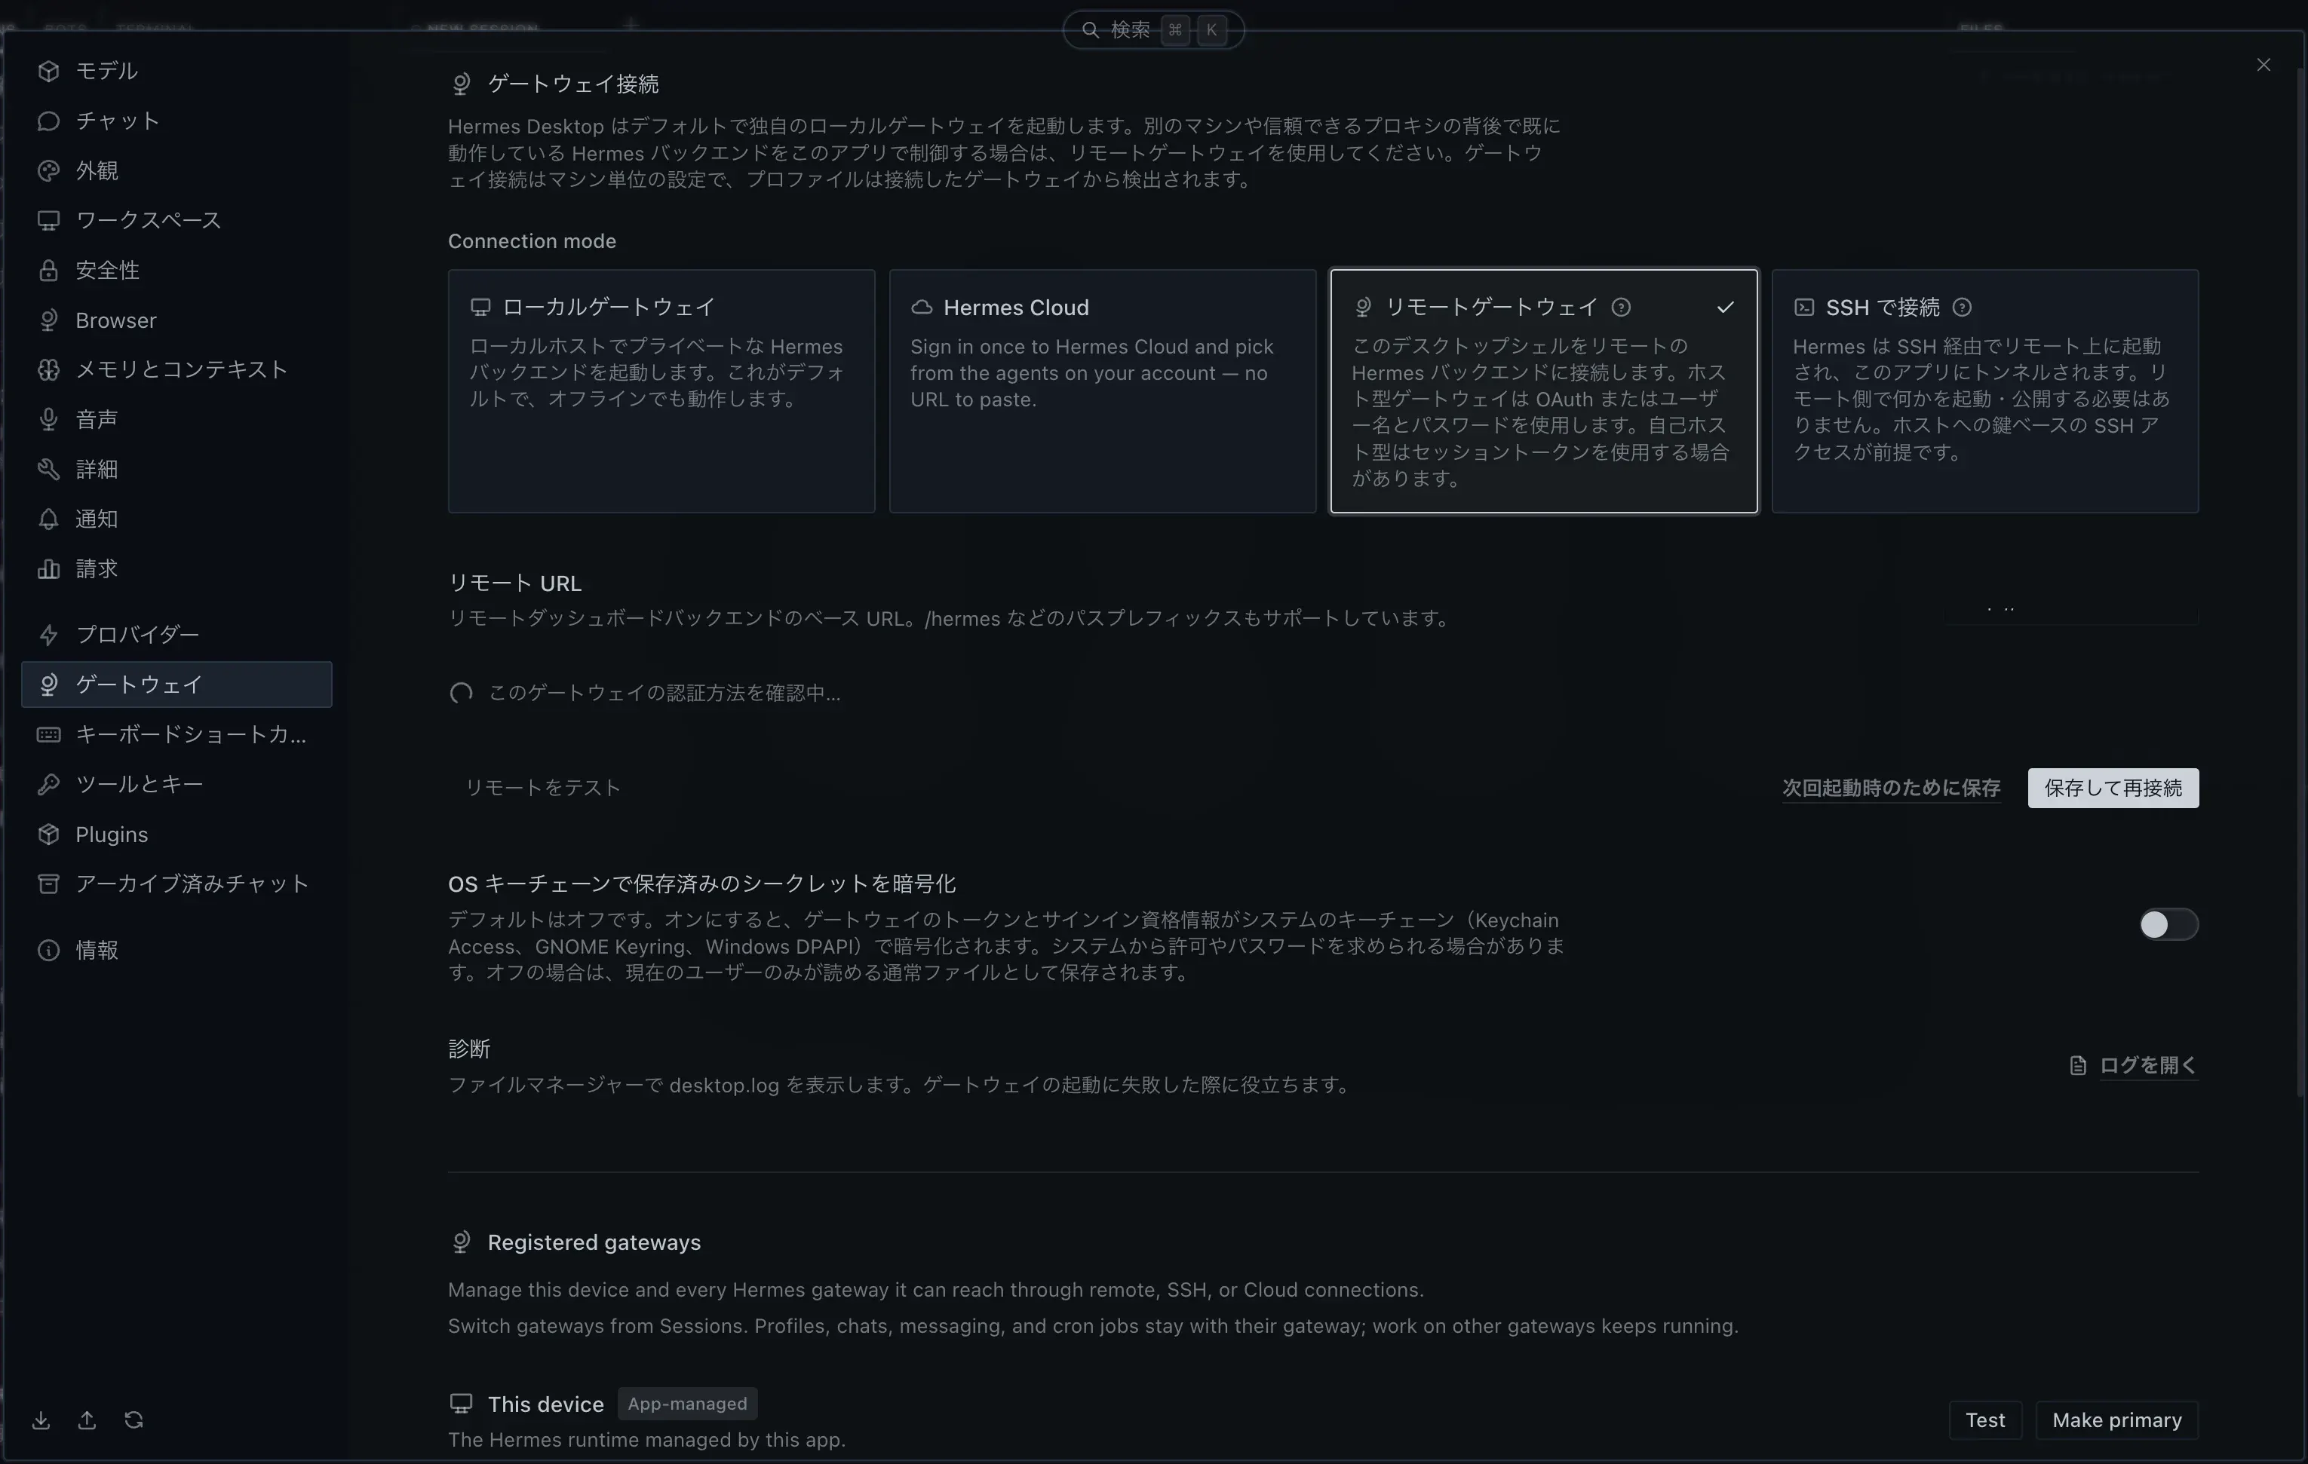Open the モデル settings section
The height and width of the screenshot is (1464, 2308).
click(176, 71)
